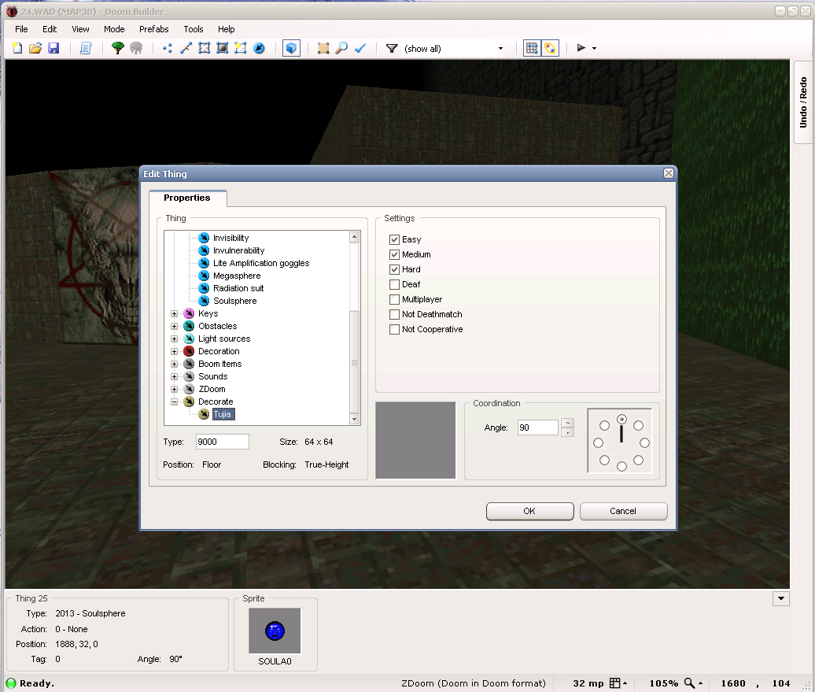Select the bottom angle radio button
815x692 pixels.
tap(621, 467)
